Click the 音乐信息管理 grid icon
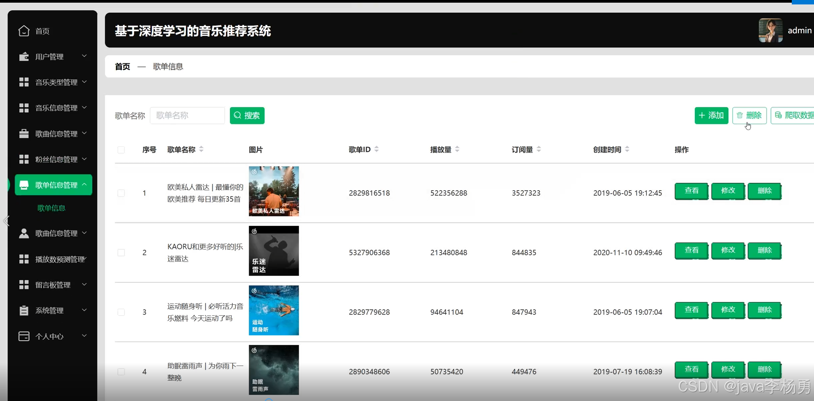 [x=24, y=108]
